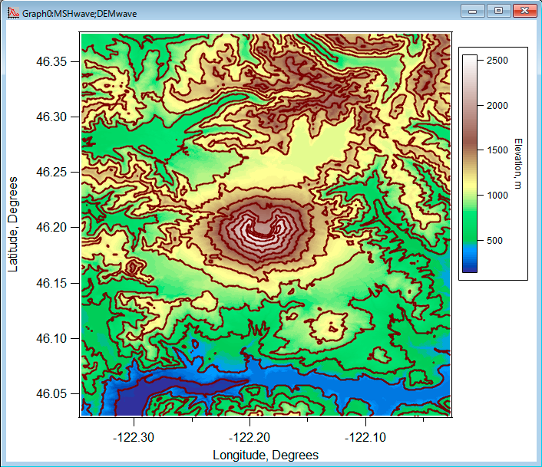Click the 1000 color scale tick label
Viewport: 542px width, 467px height.
click(497, 196)
